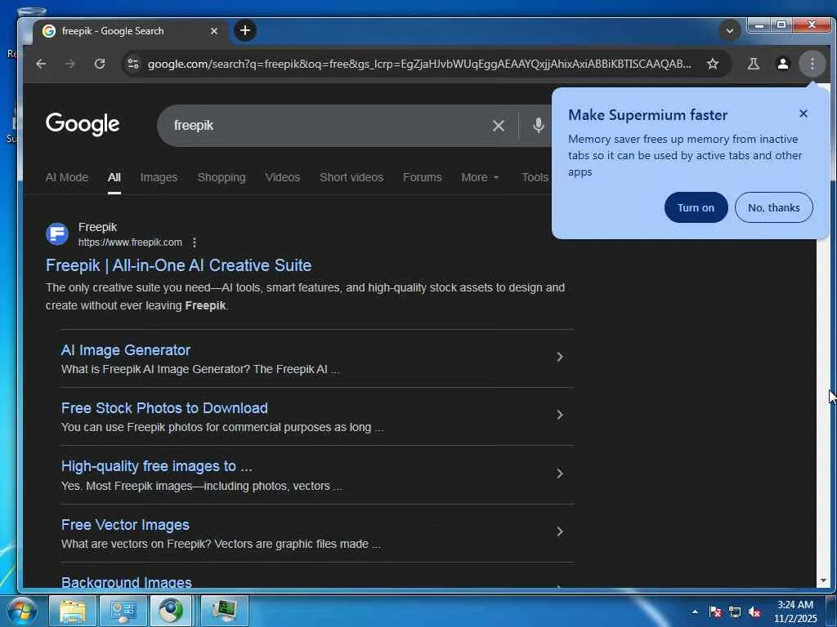This screenshot has width=837, height=627.
Task: Click the muted volume tray icon
Action: [x=754, y=611]
